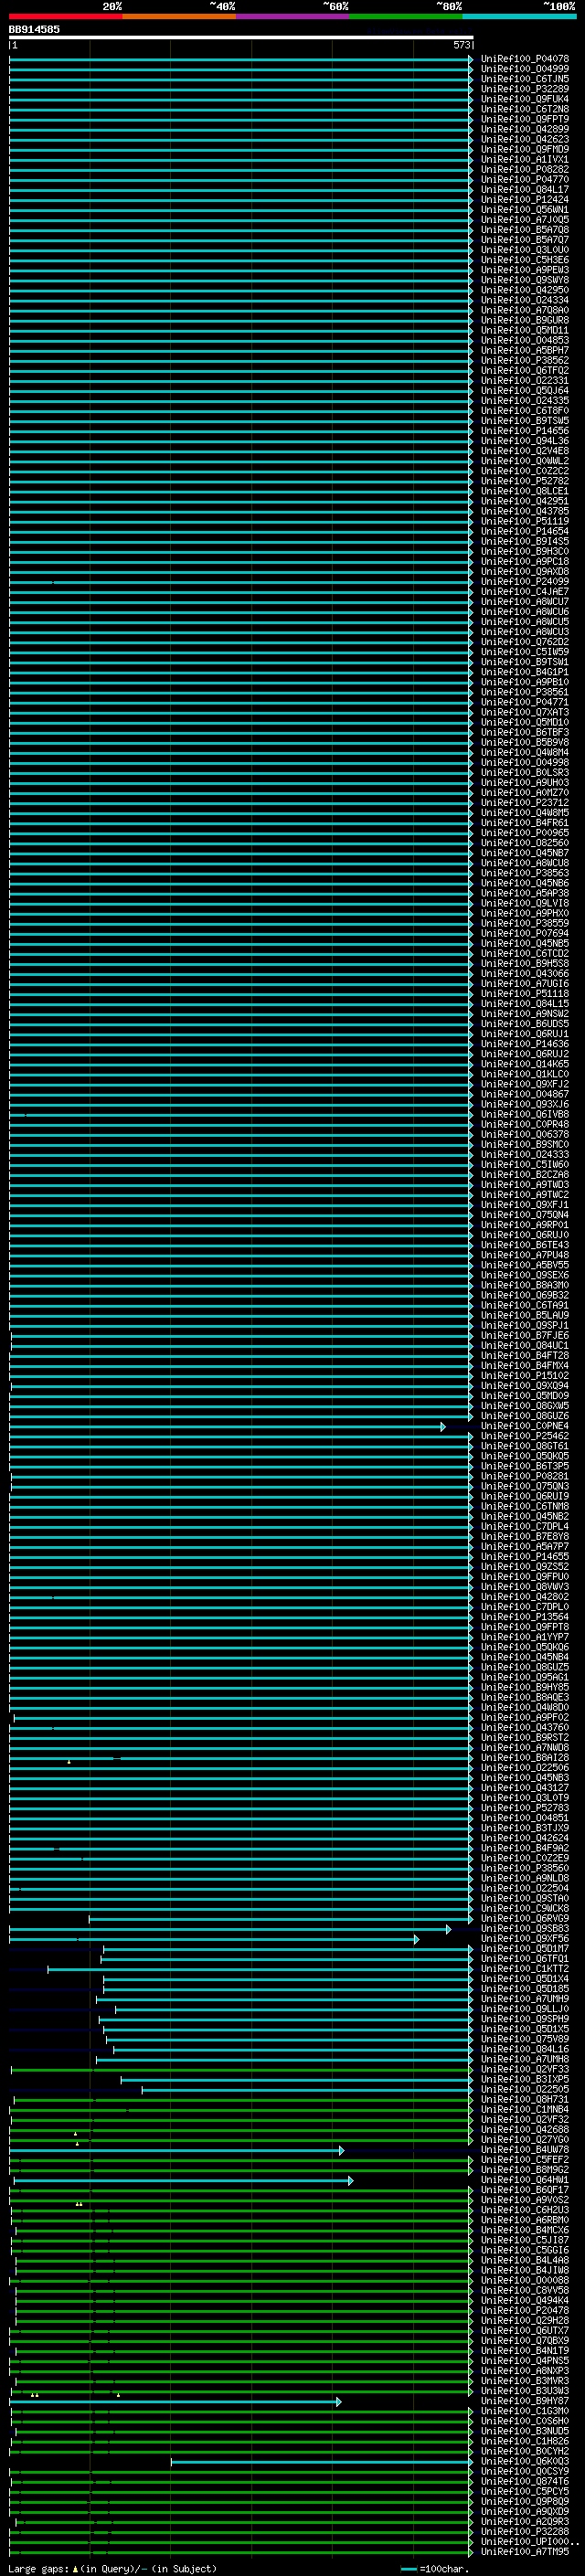Select hit label UniRef100_Q5MD11

coord(525,330)
